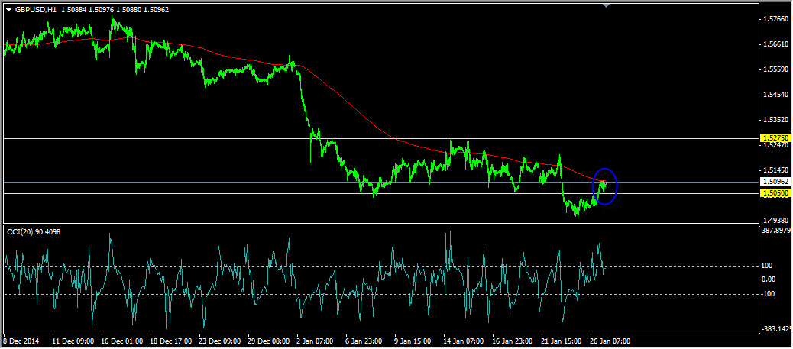Click the 29 Dec 08:00 time label
This screenshot has width=793, height=349.
pyautogui.click(x=269, y=341)
